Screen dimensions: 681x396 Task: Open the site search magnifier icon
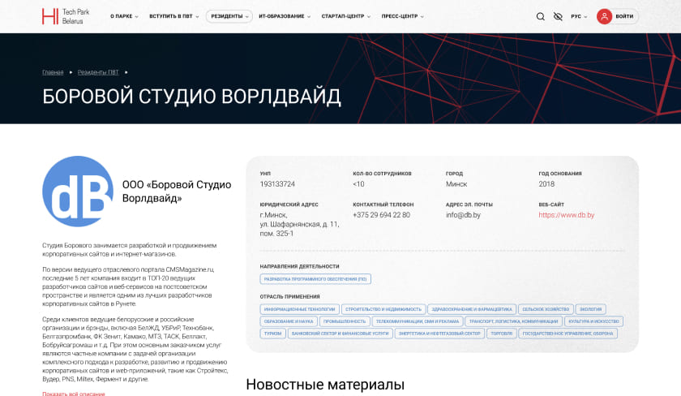[540, 16]
